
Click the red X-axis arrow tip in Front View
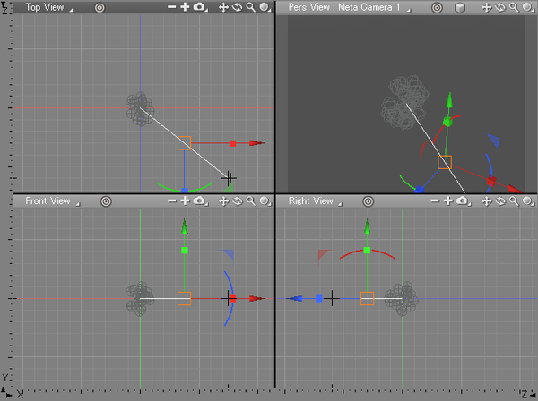pyautogui.click(x=257, y=298)
